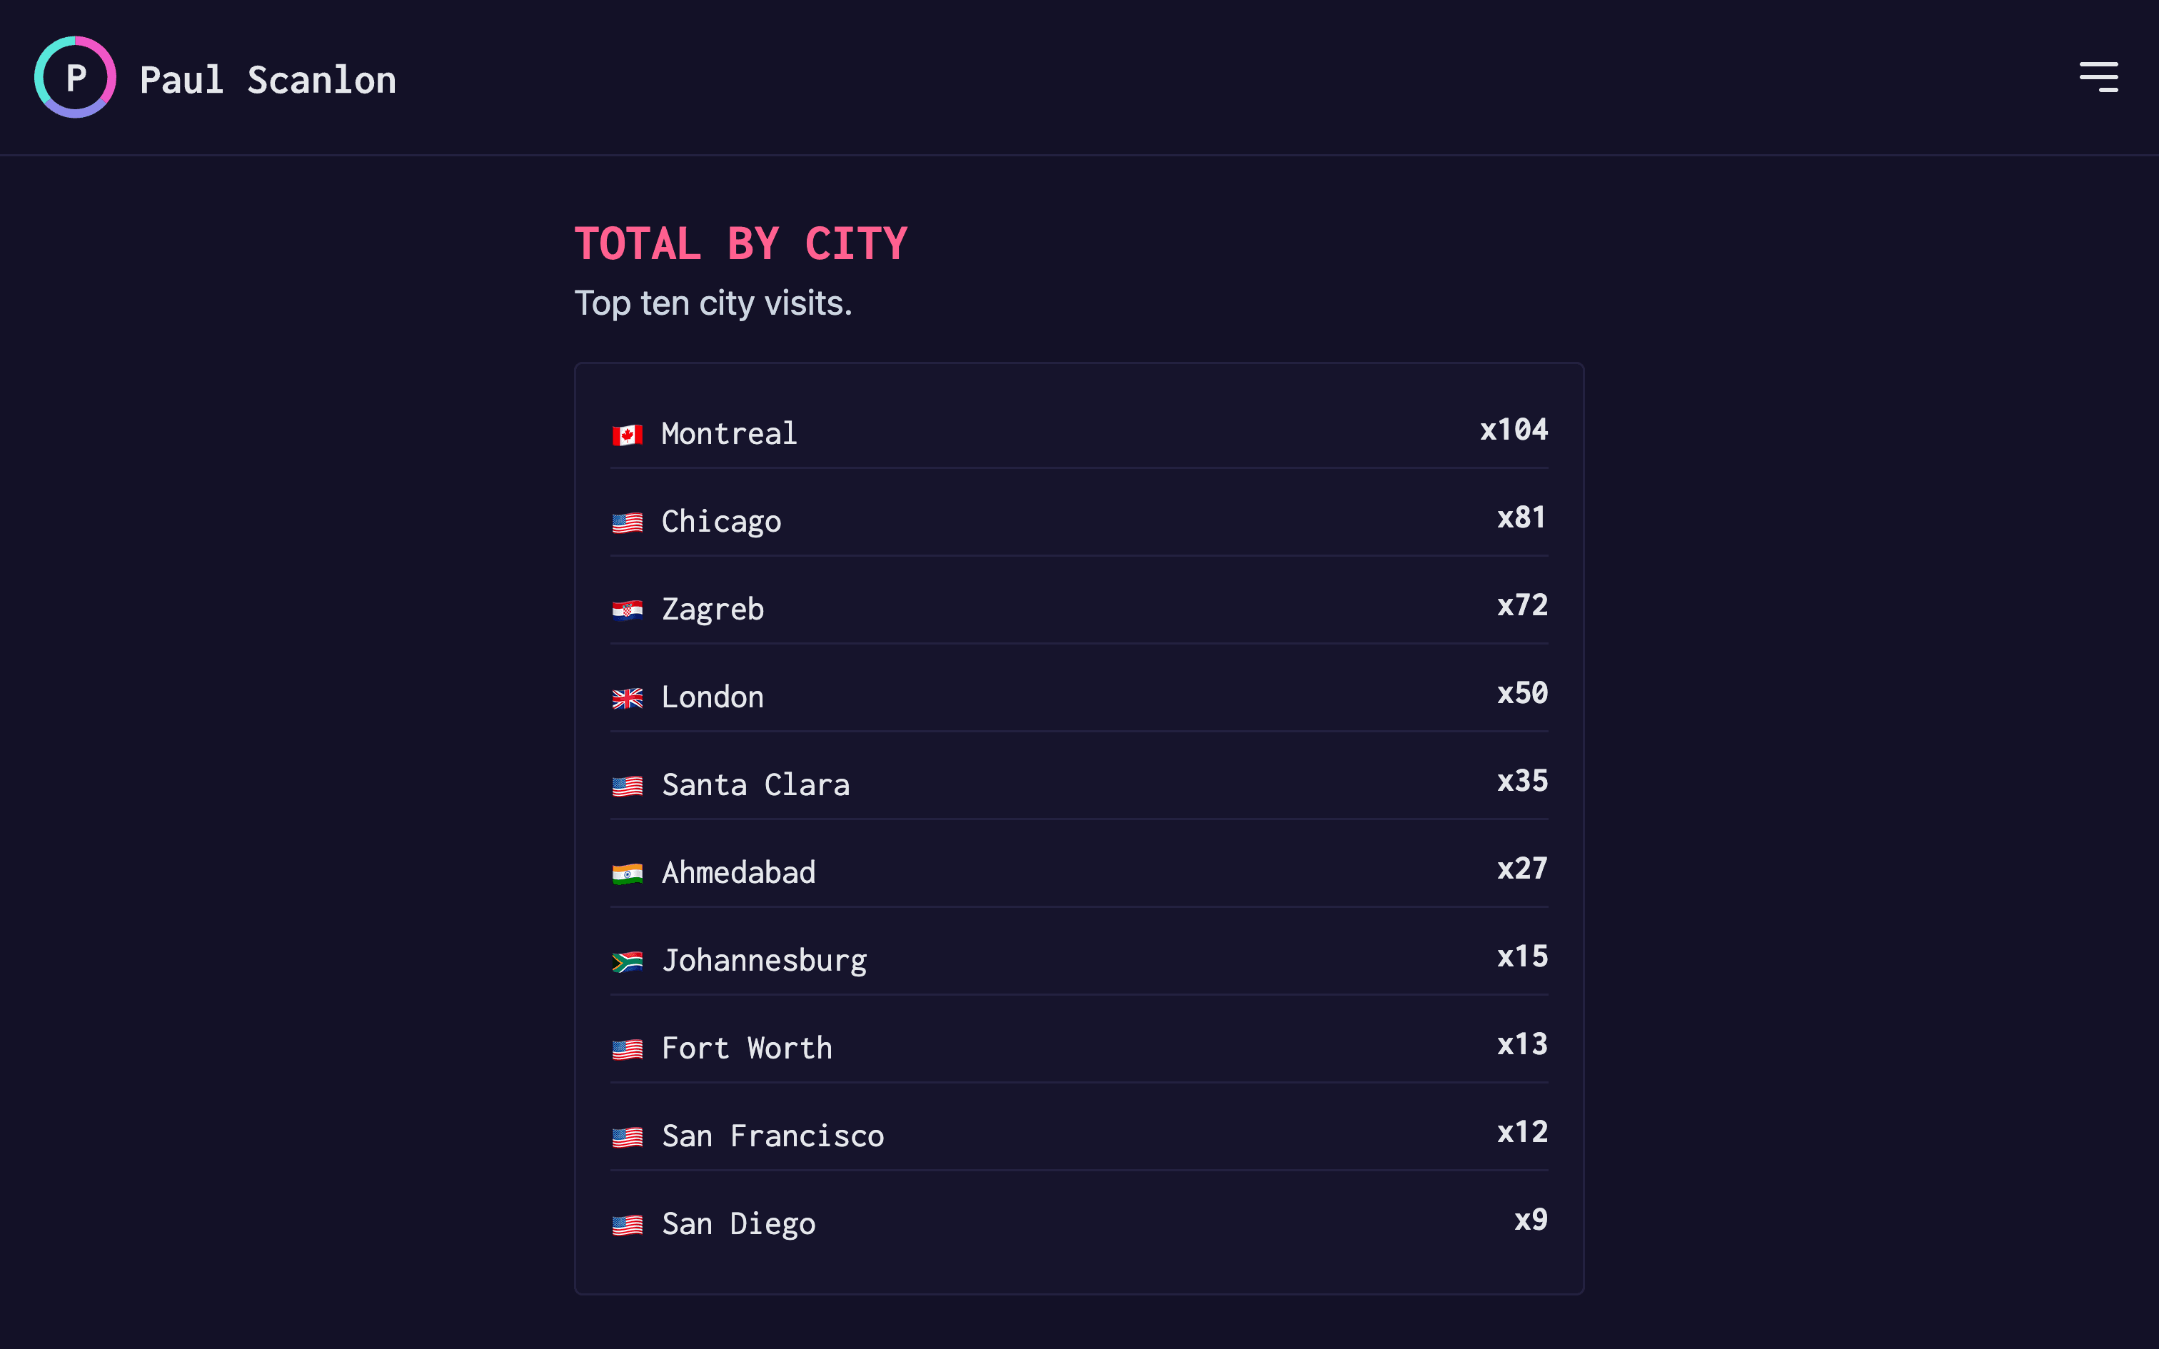Open the hamburger navigation menu
This screenshot has width=2159, height=1349.
2098,77
